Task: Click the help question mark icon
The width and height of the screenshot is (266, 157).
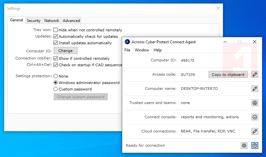Action: 255,145
